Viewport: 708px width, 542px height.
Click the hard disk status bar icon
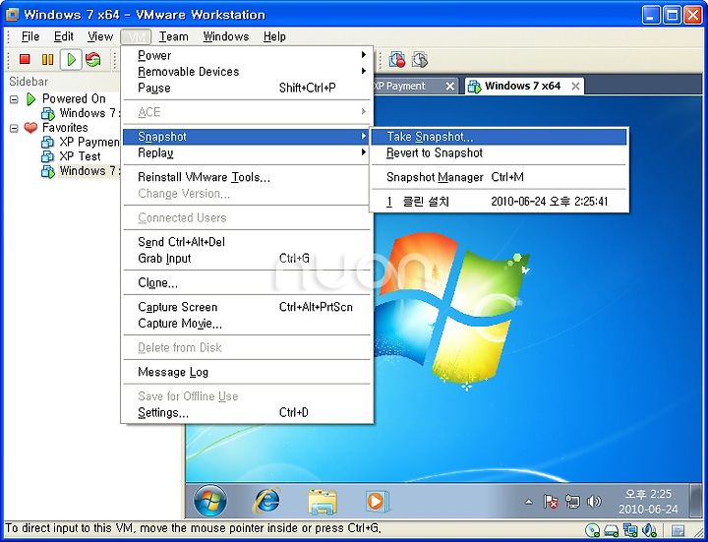coord(611,530)
